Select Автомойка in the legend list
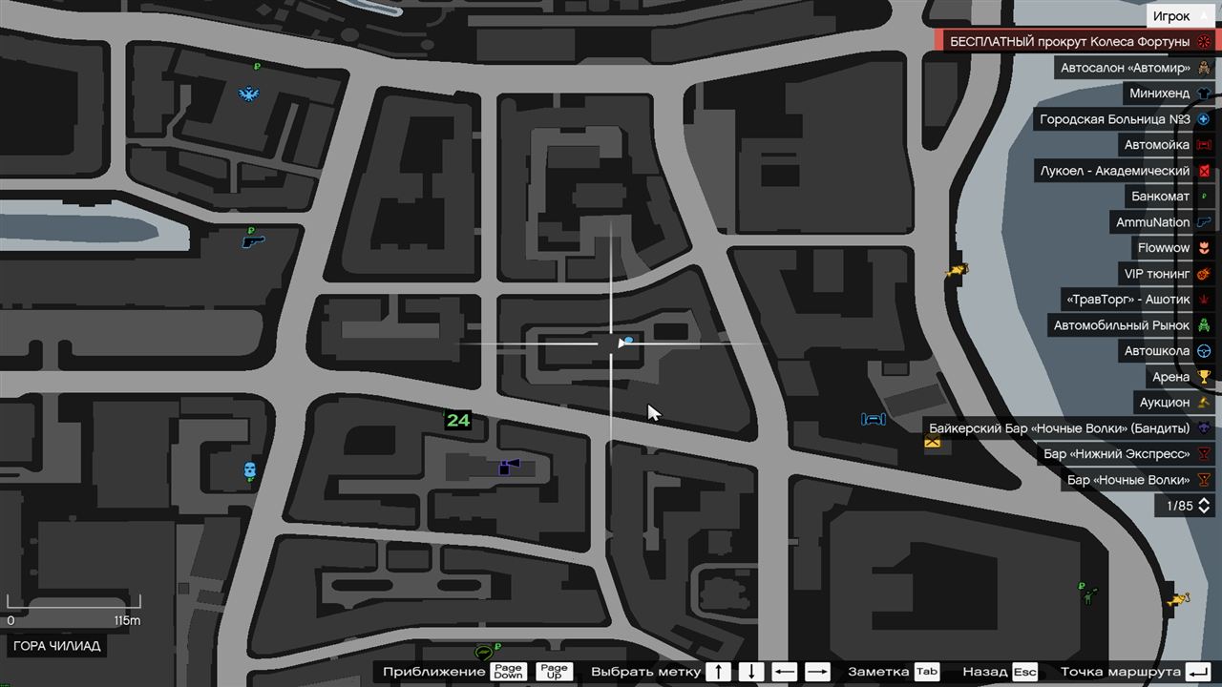The width and height of the screenshot is (1222, 687). (x=1168, y=145)
